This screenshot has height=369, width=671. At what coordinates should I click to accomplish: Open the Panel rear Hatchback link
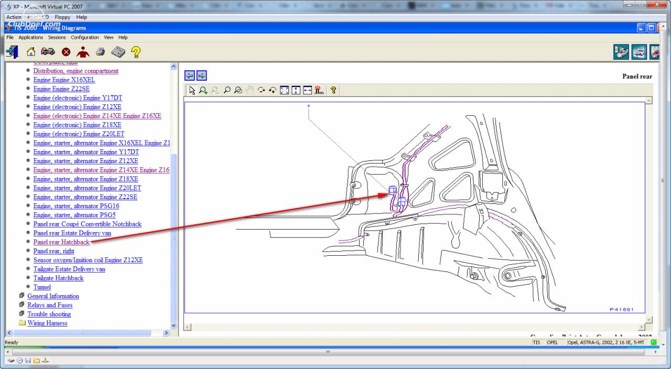point(61,242)
